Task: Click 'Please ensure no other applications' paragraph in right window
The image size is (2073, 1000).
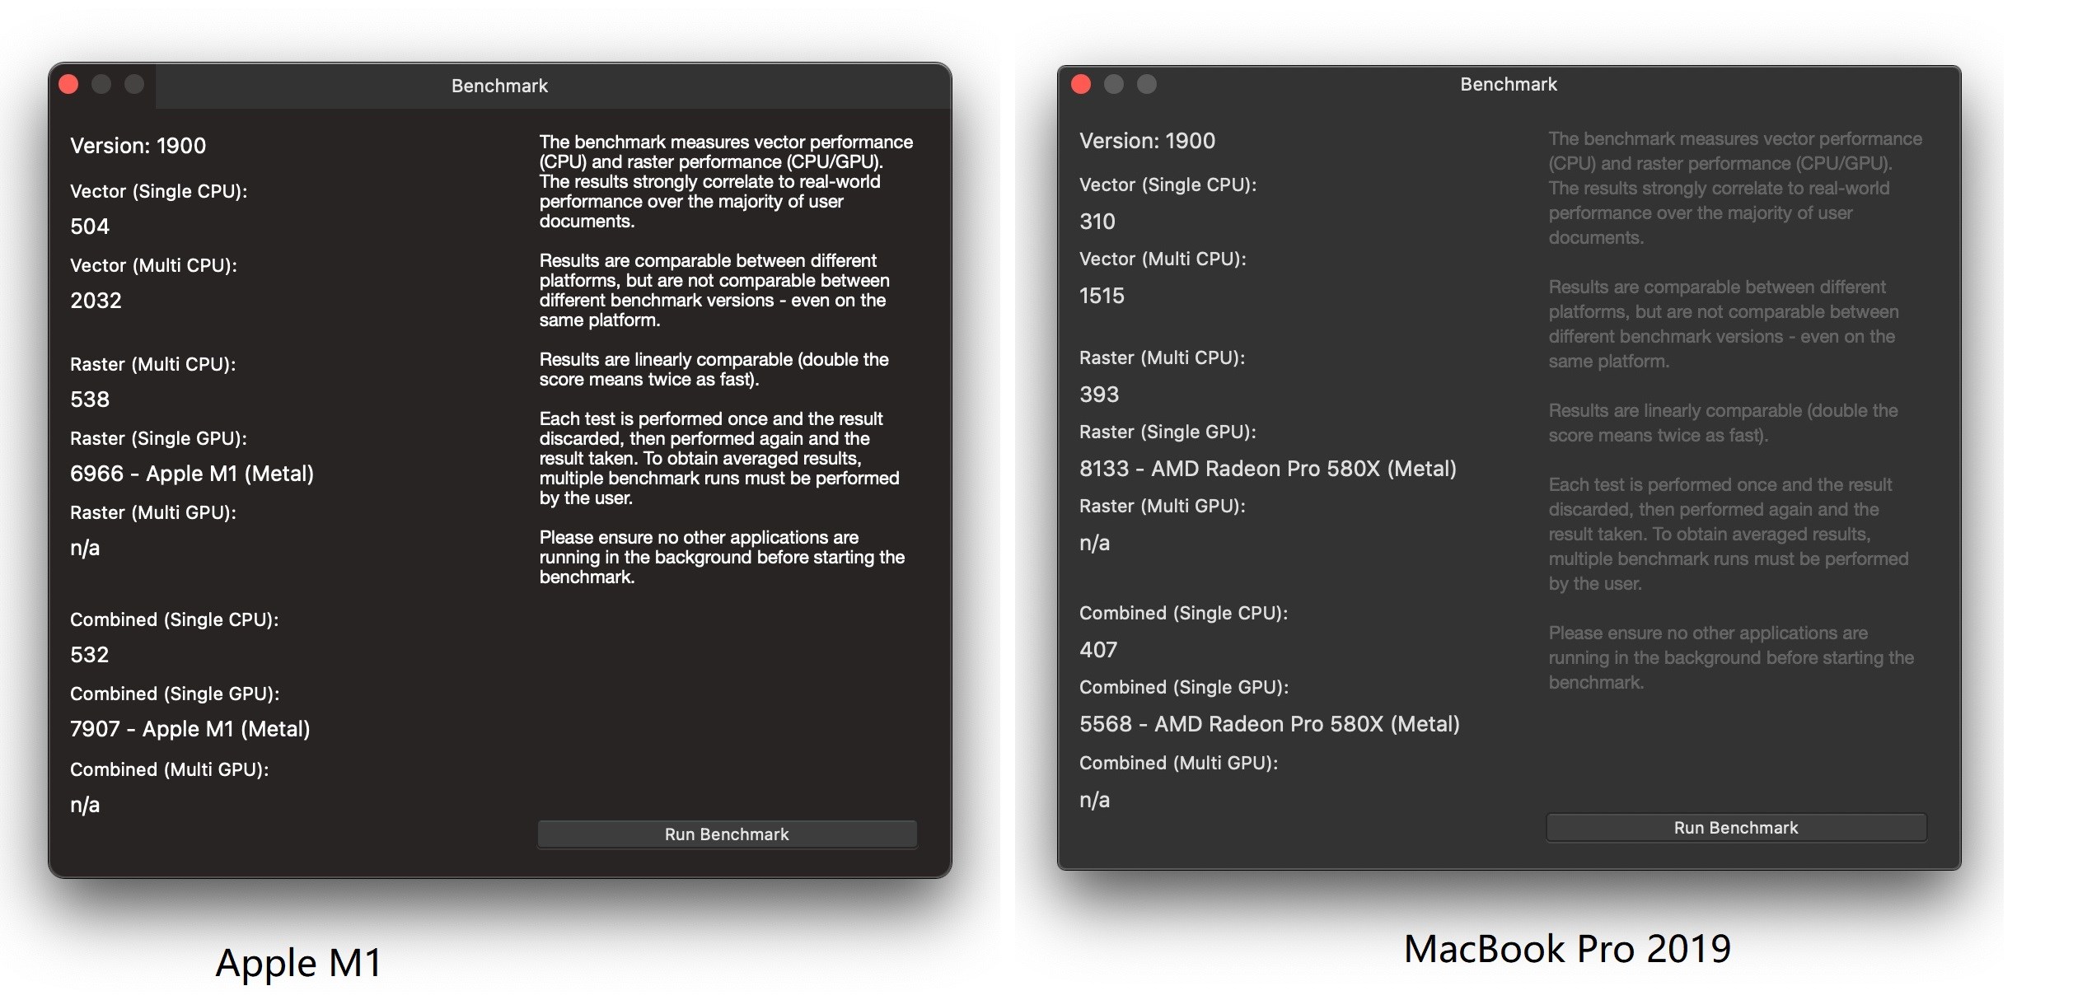Action: tap(1731, 658)
